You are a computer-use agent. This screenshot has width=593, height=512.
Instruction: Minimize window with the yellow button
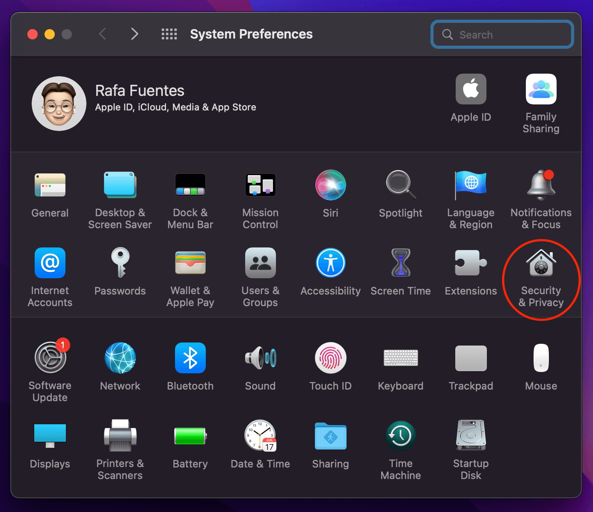[50, 34]
